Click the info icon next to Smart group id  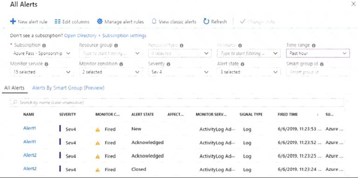coord(322,64)
